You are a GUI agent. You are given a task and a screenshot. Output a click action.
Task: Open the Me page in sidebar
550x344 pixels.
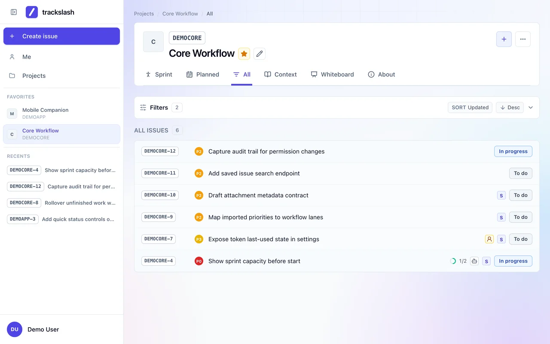point(61,57)
